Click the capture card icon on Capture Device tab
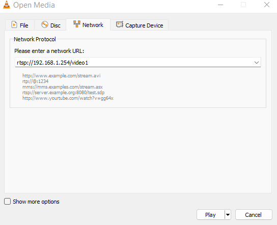 120,24
